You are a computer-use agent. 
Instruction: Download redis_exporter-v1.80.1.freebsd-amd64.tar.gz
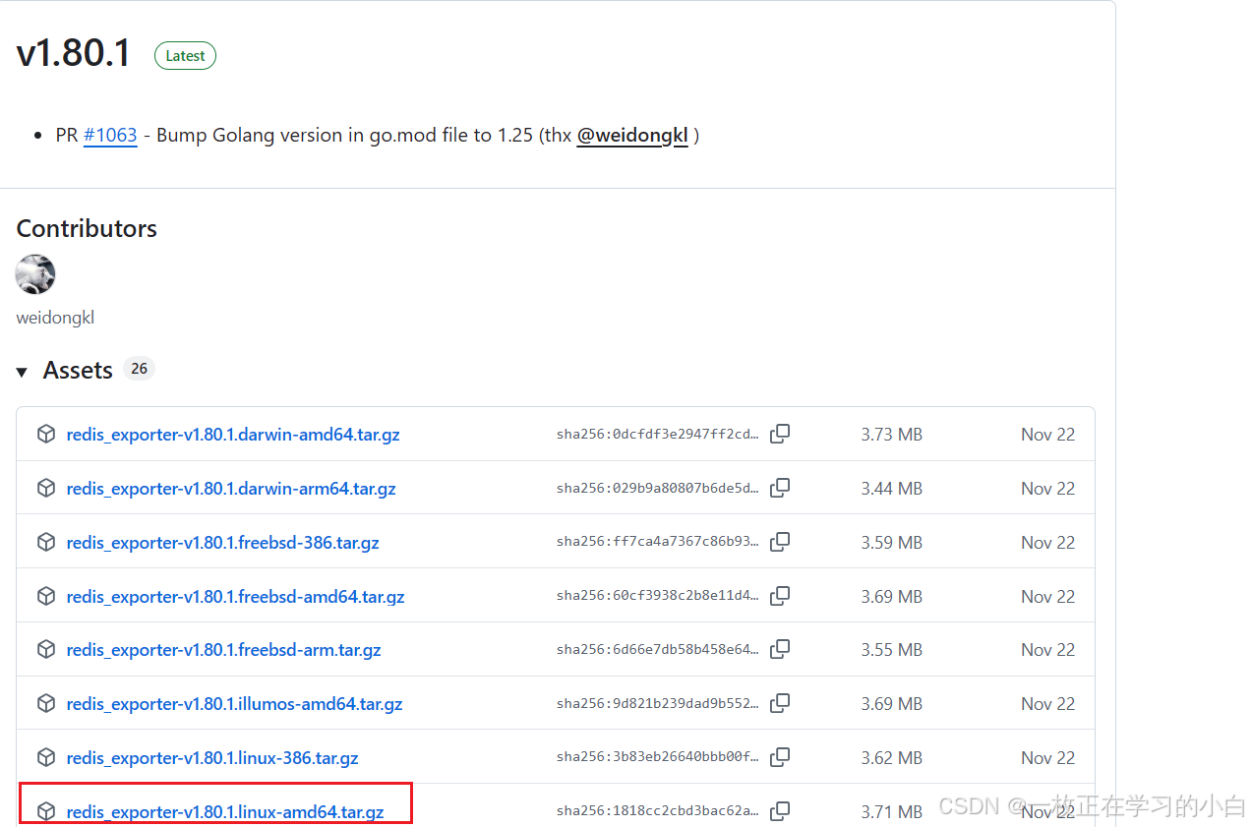pyautogui.click(x=236, y=596)
